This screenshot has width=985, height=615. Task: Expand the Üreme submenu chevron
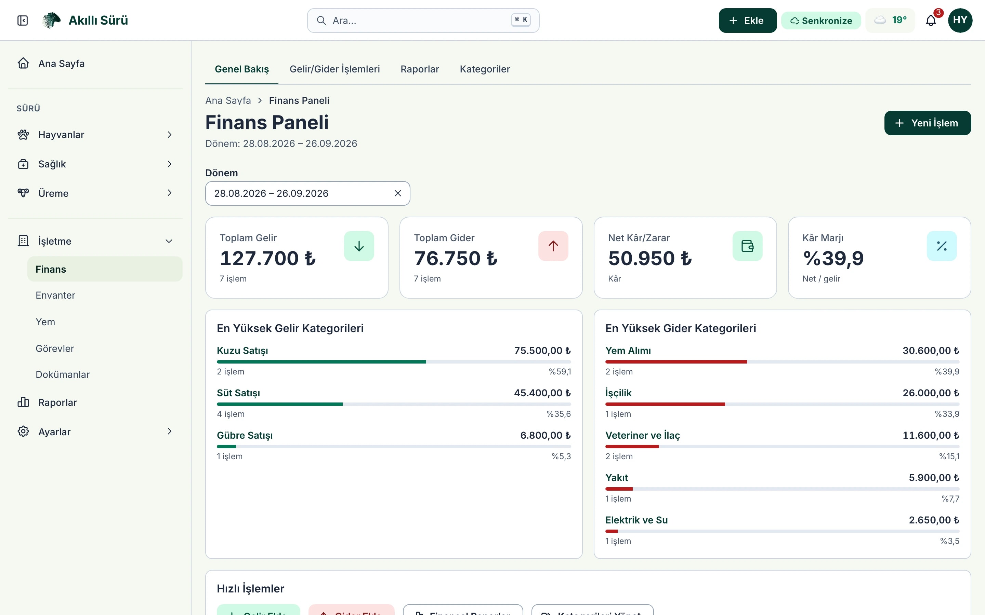pos(169,193)
